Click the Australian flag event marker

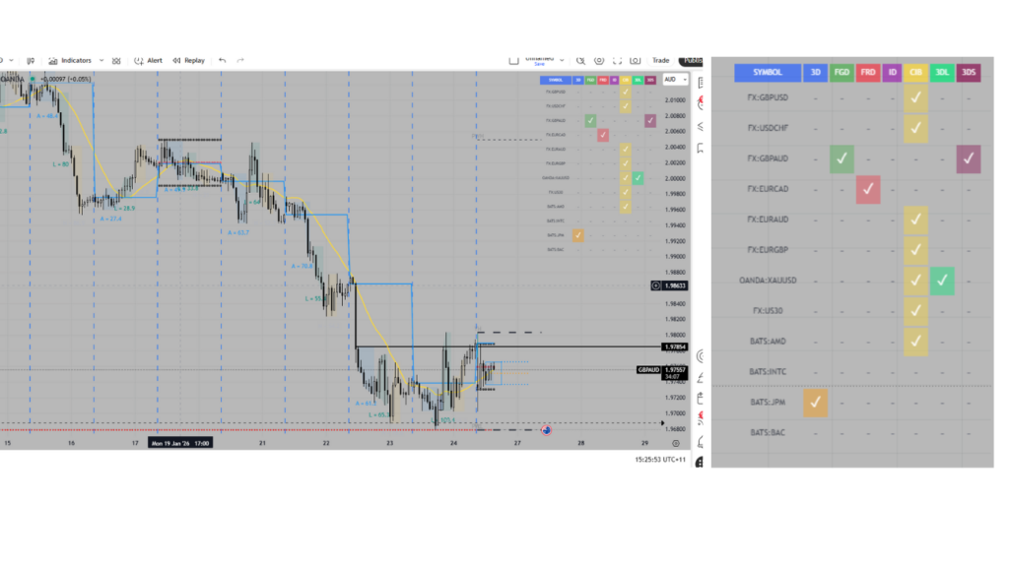tap(546, 430)
